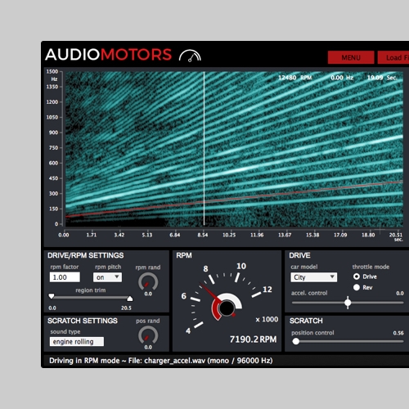Open the sound type engine rolling selector

pos(77,342)
